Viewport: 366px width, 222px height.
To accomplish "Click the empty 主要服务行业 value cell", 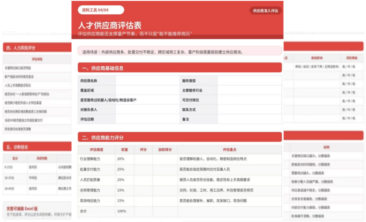I will coord(249,90).
